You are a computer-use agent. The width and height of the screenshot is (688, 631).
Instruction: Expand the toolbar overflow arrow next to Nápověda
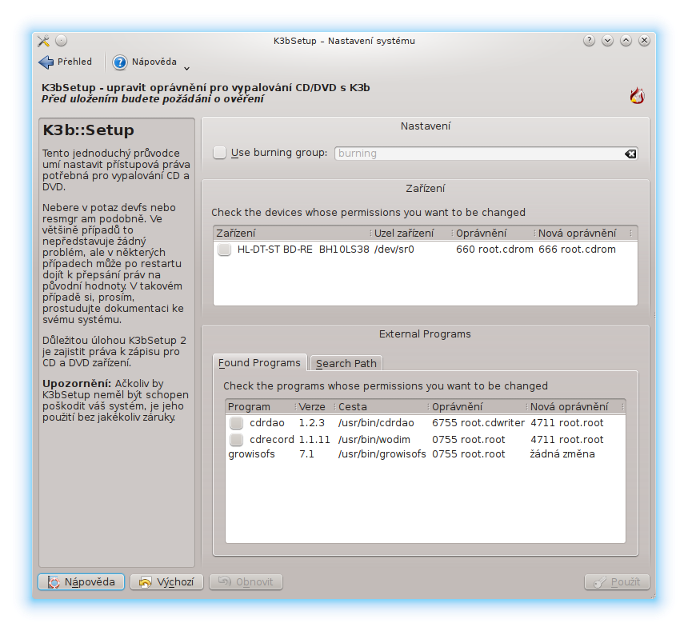[187, 68]
